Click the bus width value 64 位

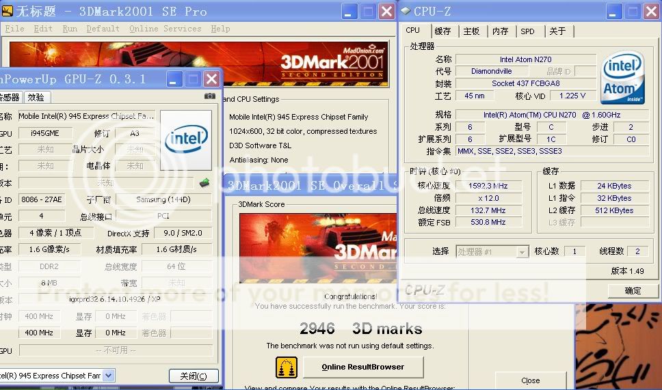176,266
